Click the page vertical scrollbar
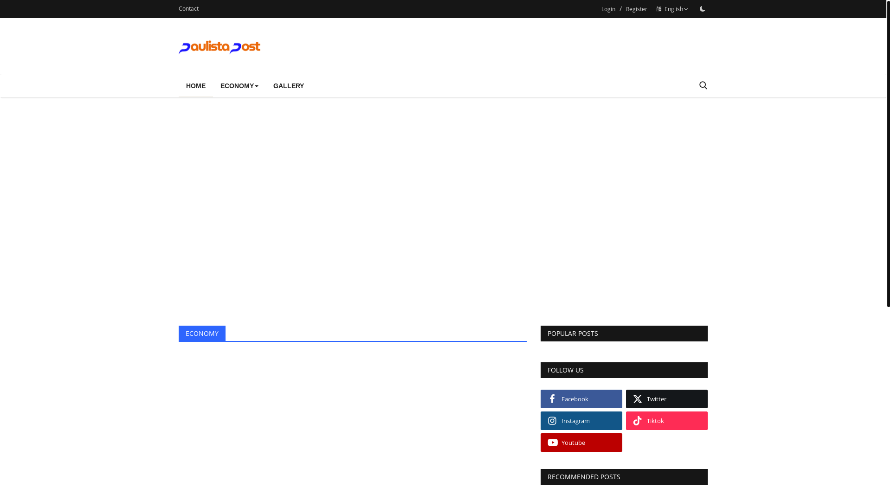This screenshot has width=891, height=501. [888, 153]
